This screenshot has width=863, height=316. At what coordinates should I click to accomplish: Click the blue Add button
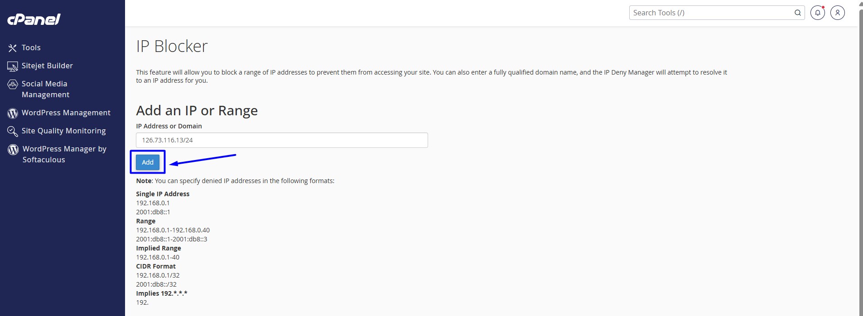pyautogui.click(x=148, y=162)
